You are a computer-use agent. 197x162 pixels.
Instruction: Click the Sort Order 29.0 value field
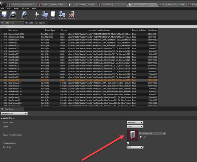135,147
